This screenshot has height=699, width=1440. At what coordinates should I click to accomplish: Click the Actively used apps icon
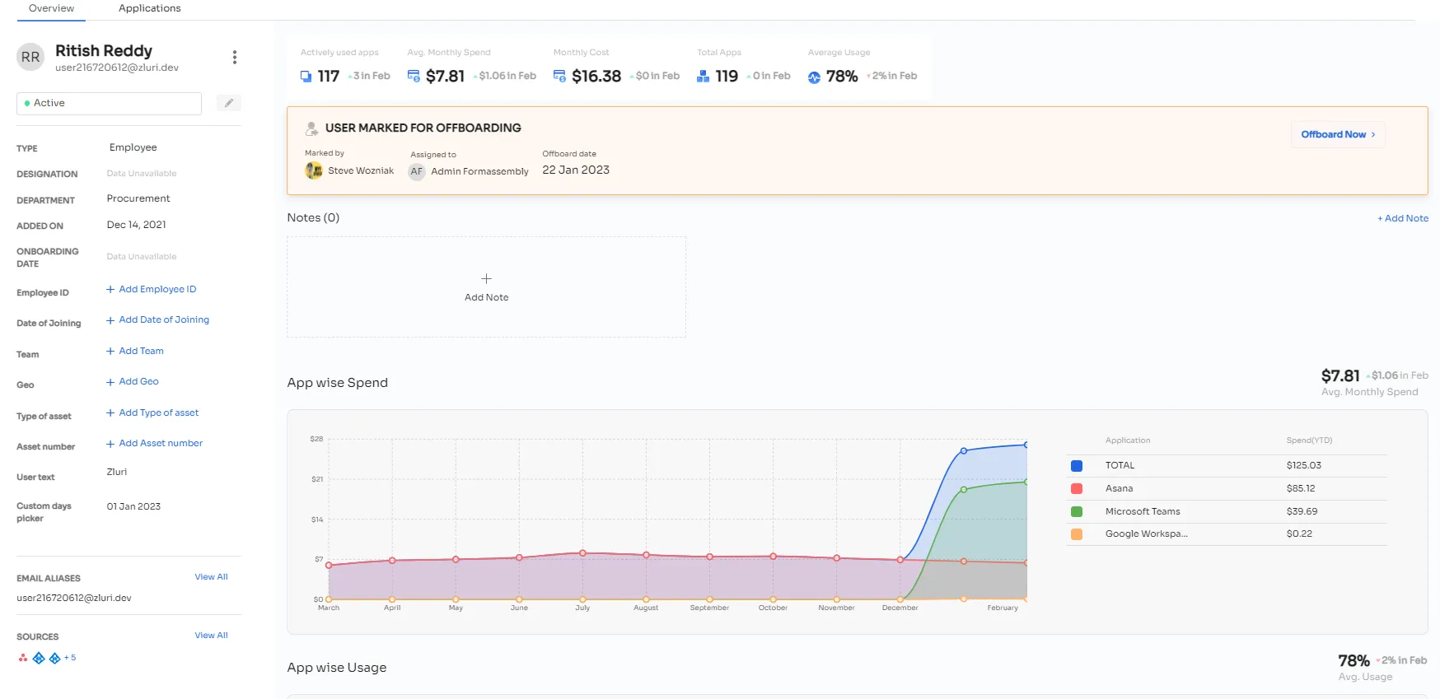[306, 77]
